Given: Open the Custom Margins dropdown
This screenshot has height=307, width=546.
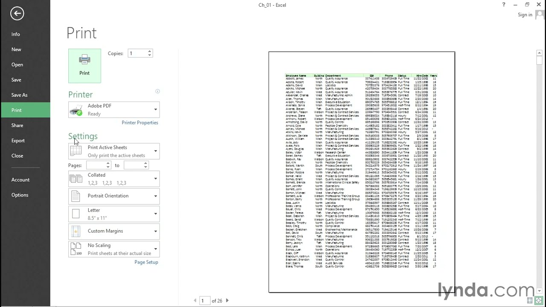Looking at the screenshot, I should click(x=114, y=231).
